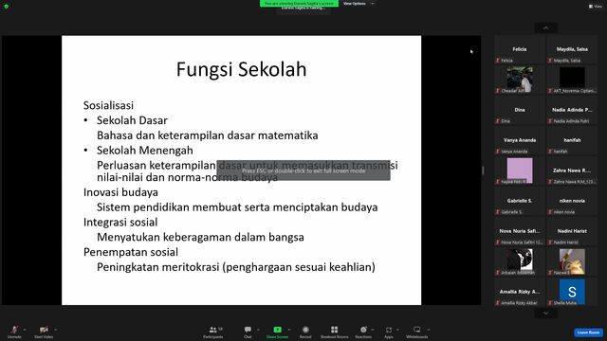Click the green Share Screen icon
607x341 pixels.
pos(277,330)
